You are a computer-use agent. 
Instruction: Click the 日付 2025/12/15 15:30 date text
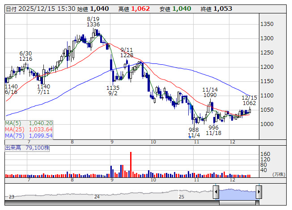40,9
